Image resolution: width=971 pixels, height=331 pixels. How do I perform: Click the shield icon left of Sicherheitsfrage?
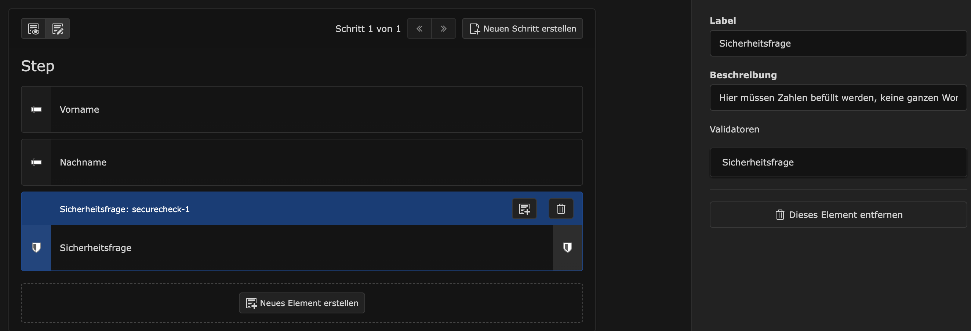point(36,248)
